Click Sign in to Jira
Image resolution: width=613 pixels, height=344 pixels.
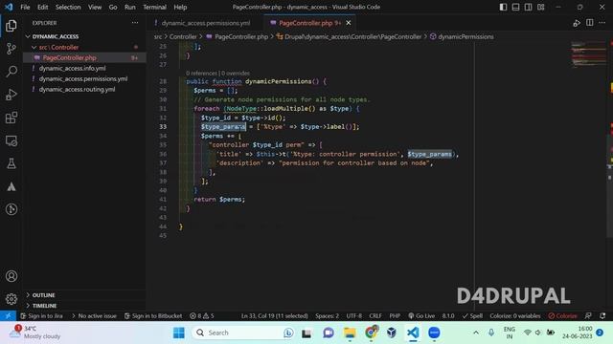click(x=42, y=316)
